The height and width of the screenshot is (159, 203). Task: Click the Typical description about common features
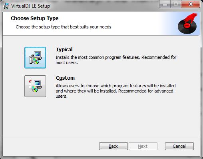tap(116, 60)
